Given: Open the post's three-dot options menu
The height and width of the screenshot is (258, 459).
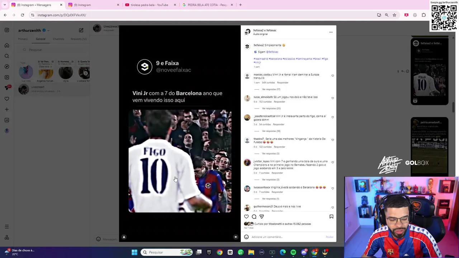Looking at the screenshot, I should (x=331, y=32).
